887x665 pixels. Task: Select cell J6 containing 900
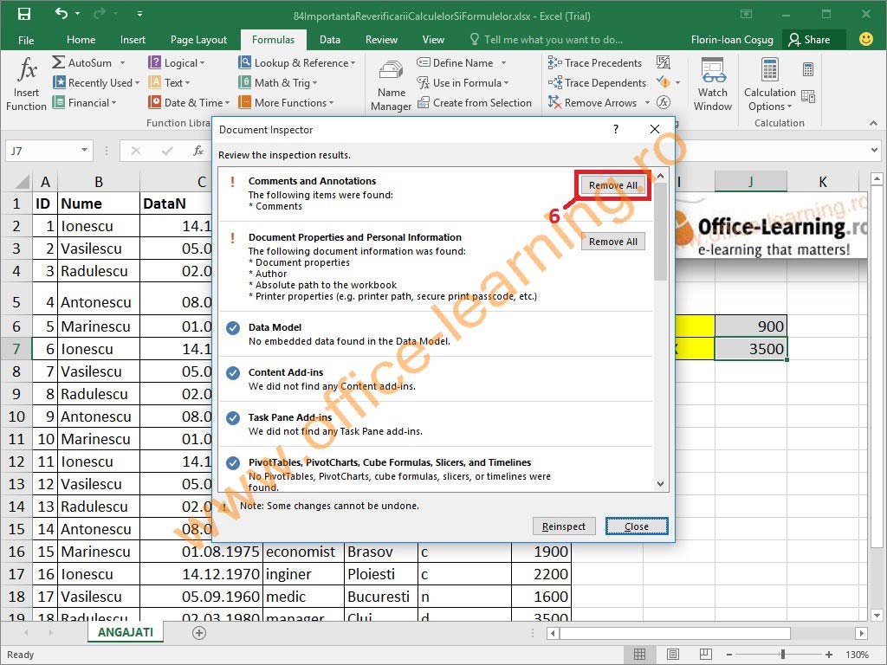tap(751, 326)
